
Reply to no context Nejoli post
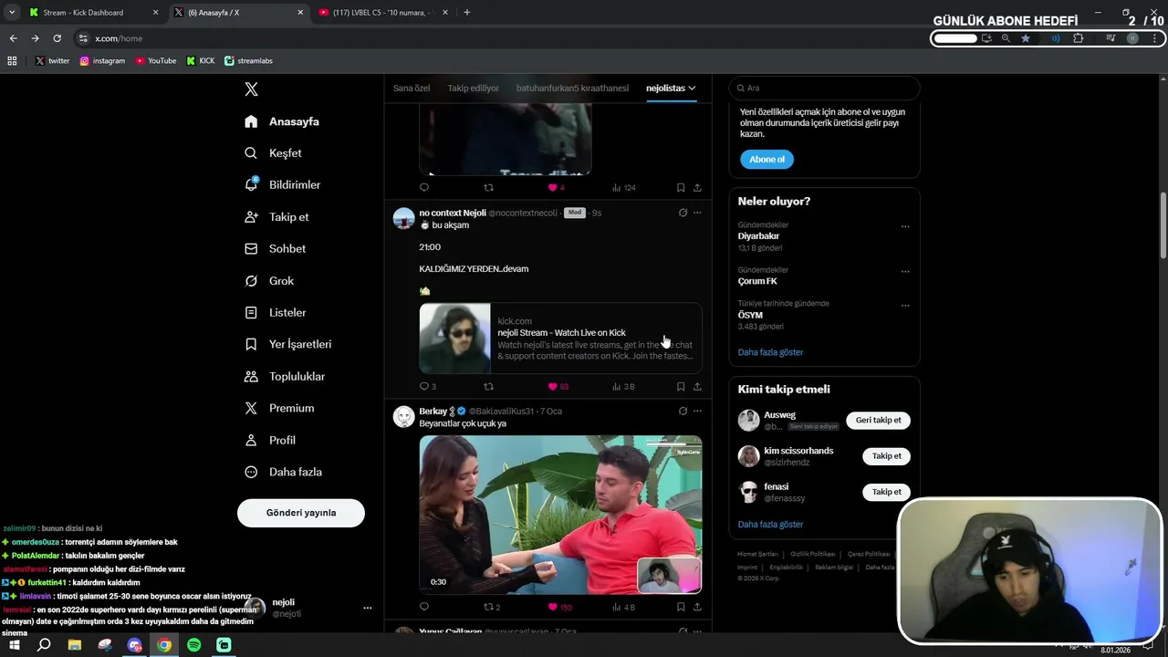click(x=424, y=386)
